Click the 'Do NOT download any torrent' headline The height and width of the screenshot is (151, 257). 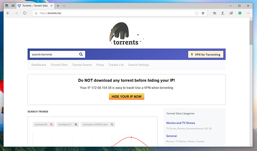click(127, 80)
